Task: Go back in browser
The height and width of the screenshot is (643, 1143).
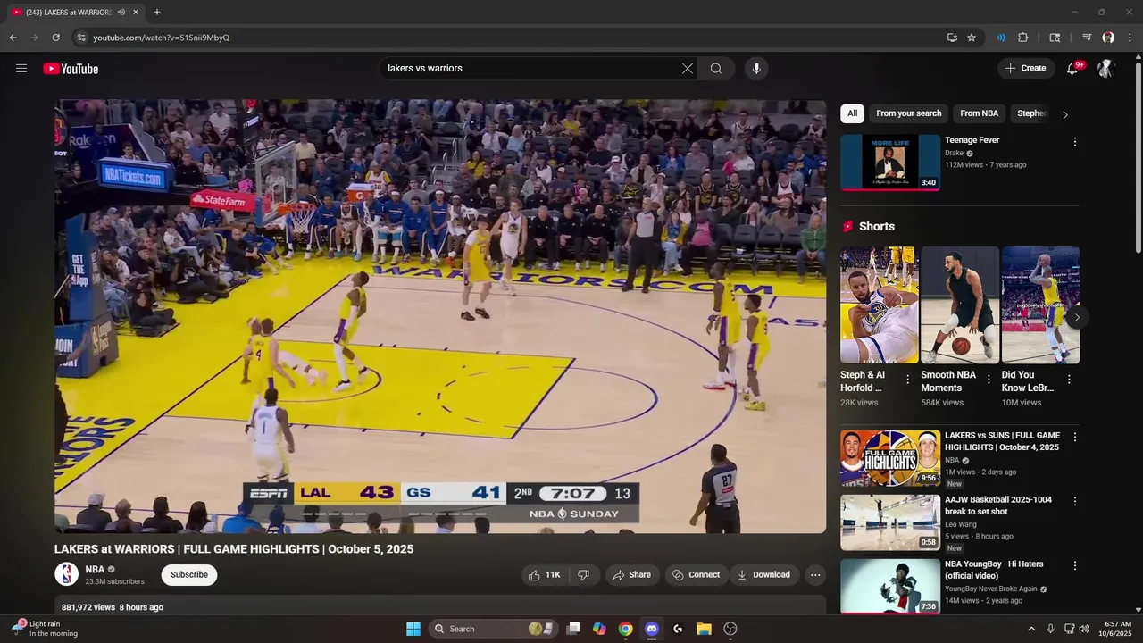Action: click(x=13, y=38)
